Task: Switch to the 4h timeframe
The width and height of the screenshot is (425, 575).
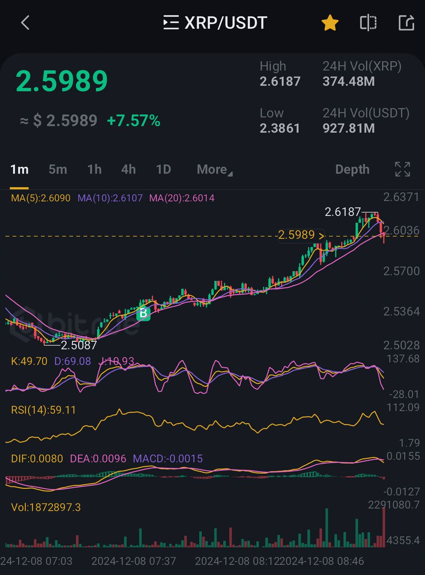Action: tap(128, 169)
